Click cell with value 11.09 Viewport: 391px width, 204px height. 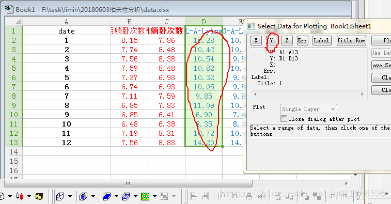pyautogui.click(x=204, y=105)
